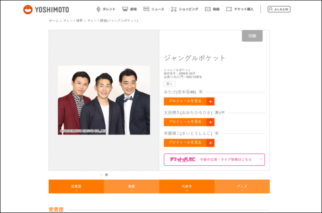Viewport: 322px width, 213px height.
Task: Click the video player icon for 動画
Action: tap(208, 9)
